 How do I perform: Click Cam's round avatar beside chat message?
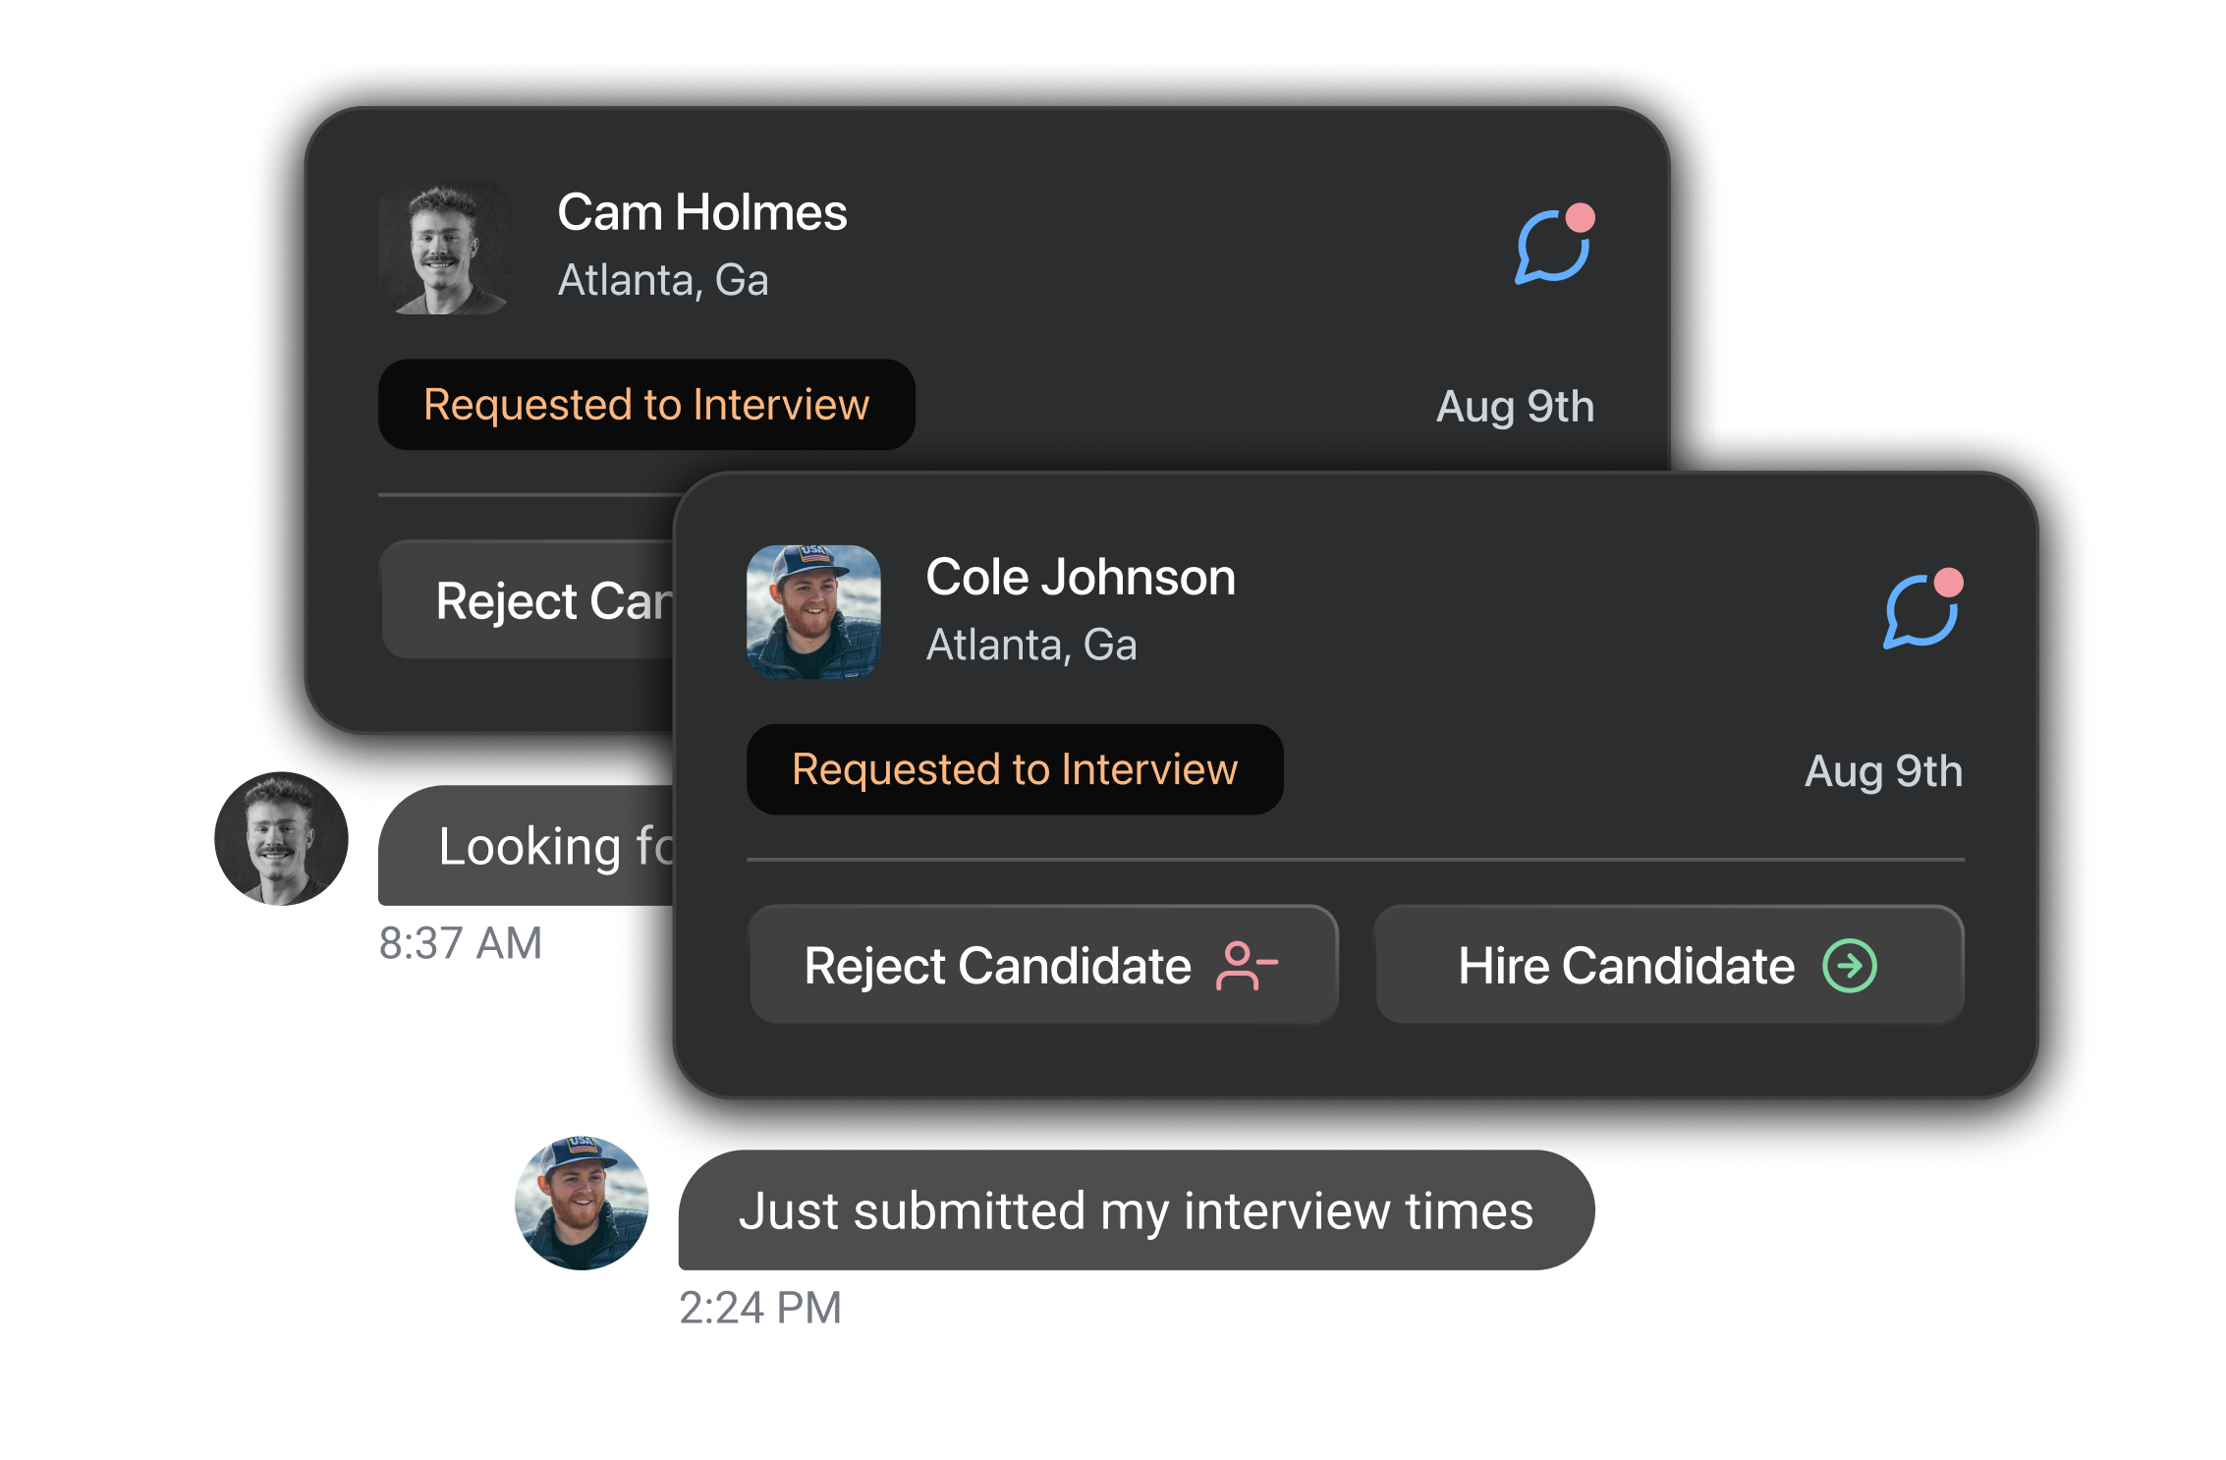click(x=281, y=838)
